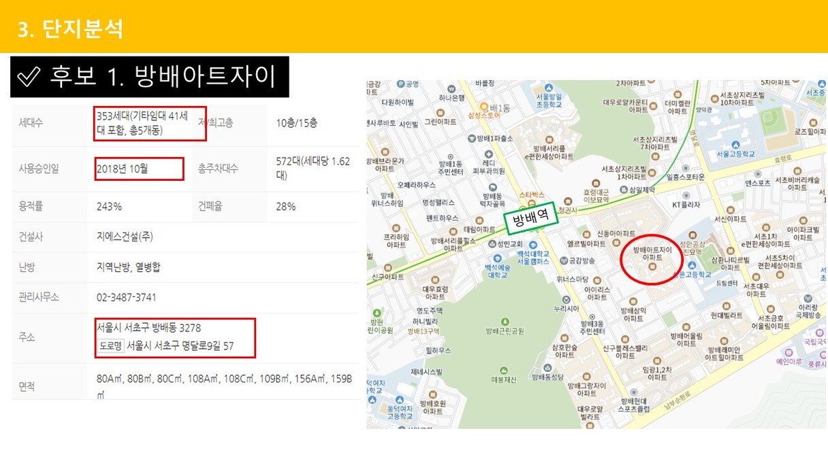Click the '관리사무소' row label
This screenshot has width=828, height=465.
39,297
